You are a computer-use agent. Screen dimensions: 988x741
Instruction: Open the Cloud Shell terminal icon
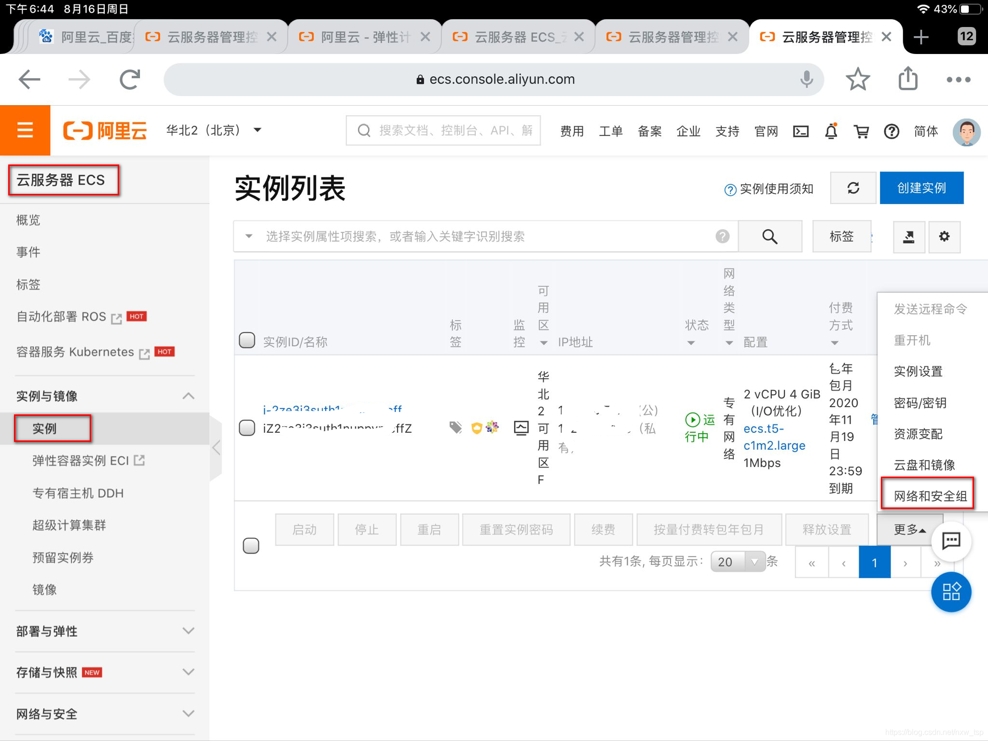801,131
